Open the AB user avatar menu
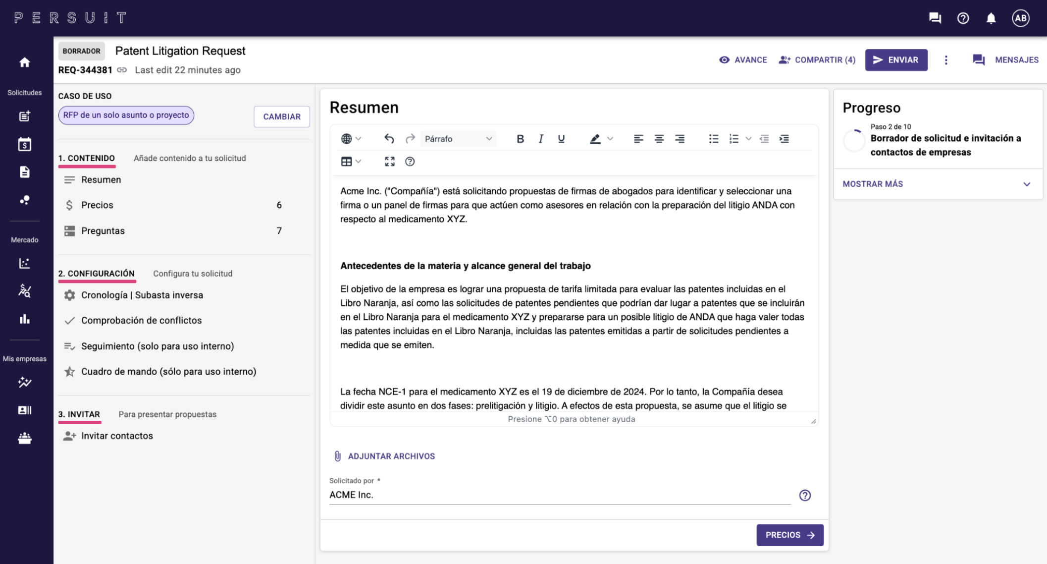This screenshot has width=1047, height=564. (x=1020, y=18)
